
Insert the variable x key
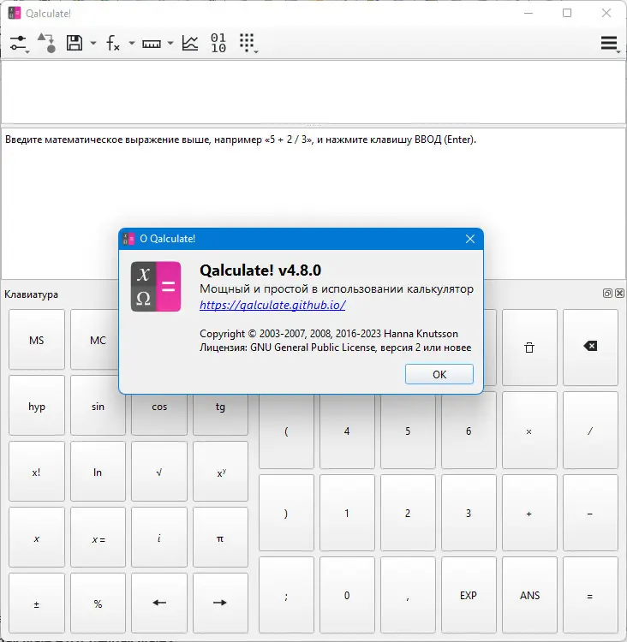pyautogui.click(x=37, y=538)
